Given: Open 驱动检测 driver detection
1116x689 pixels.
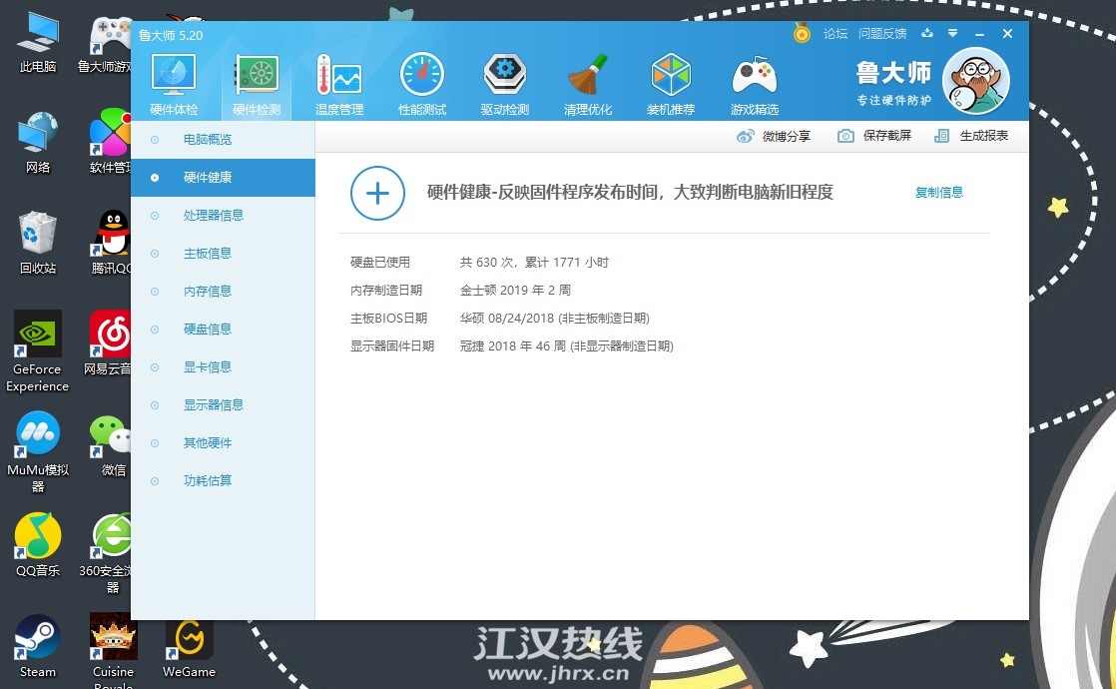Looking at the screenshot, I should point(505,84).
